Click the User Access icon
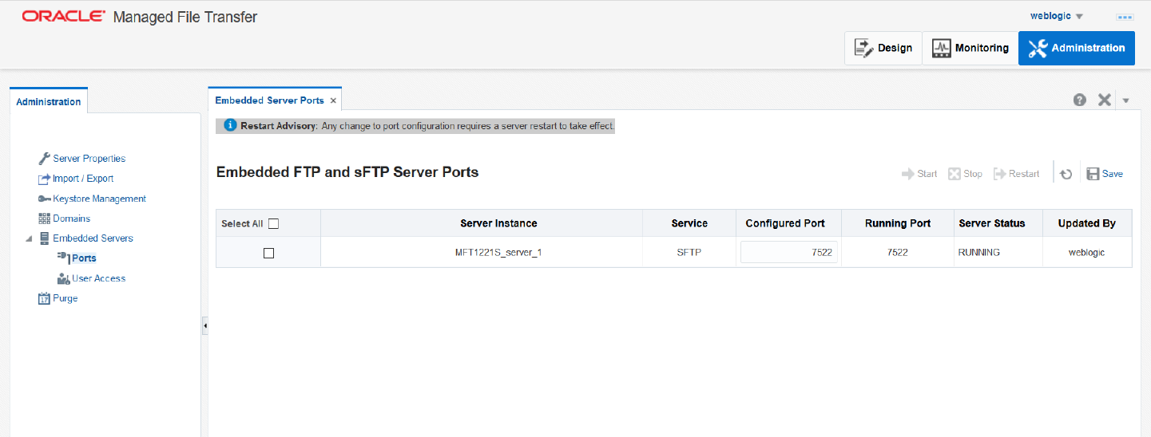This screenshot has height=437, width=1151. click(64, 278)
